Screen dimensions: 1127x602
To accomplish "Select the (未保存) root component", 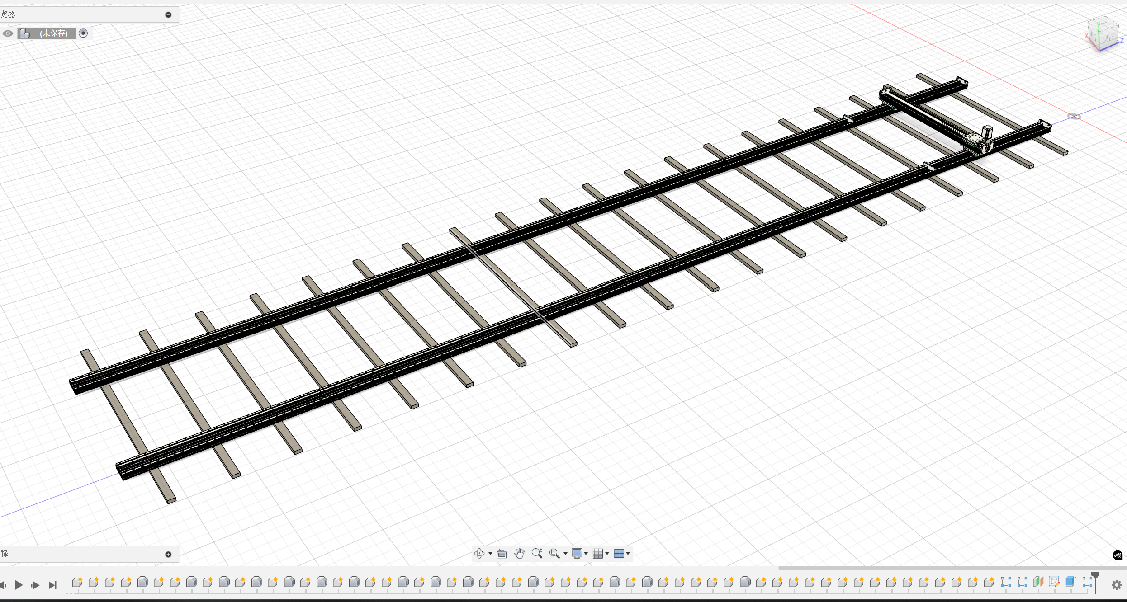I will (53, 33).
